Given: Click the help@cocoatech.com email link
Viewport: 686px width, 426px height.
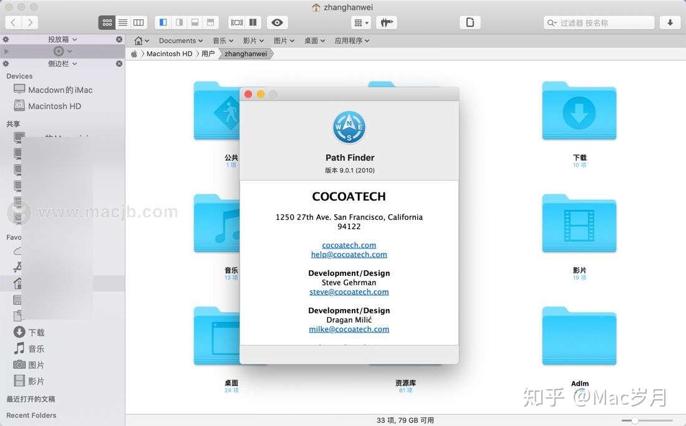Looking at the screenshot, I should tap(349, 254).
